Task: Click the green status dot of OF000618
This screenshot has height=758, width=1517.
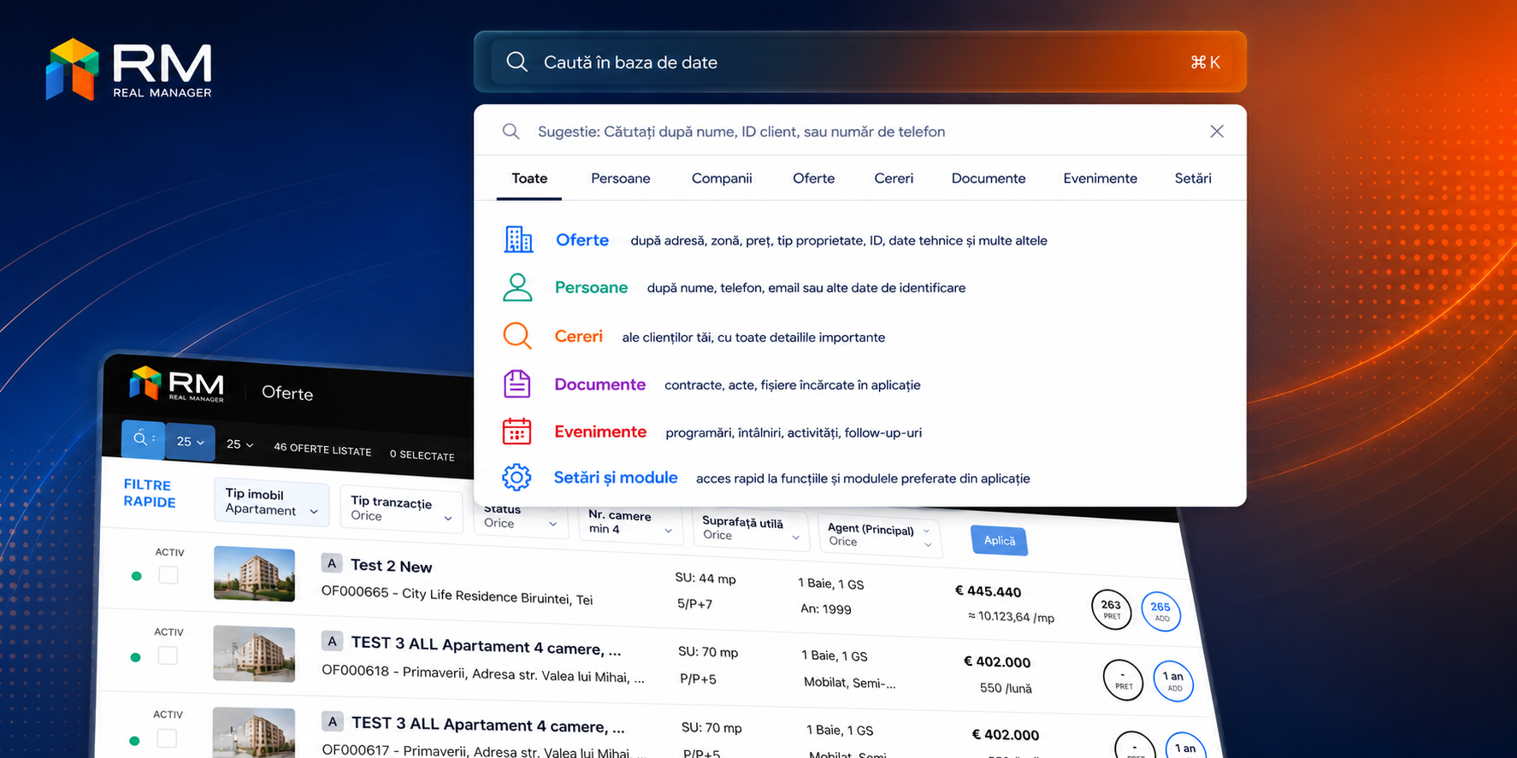Action: (x=135, y=657)
